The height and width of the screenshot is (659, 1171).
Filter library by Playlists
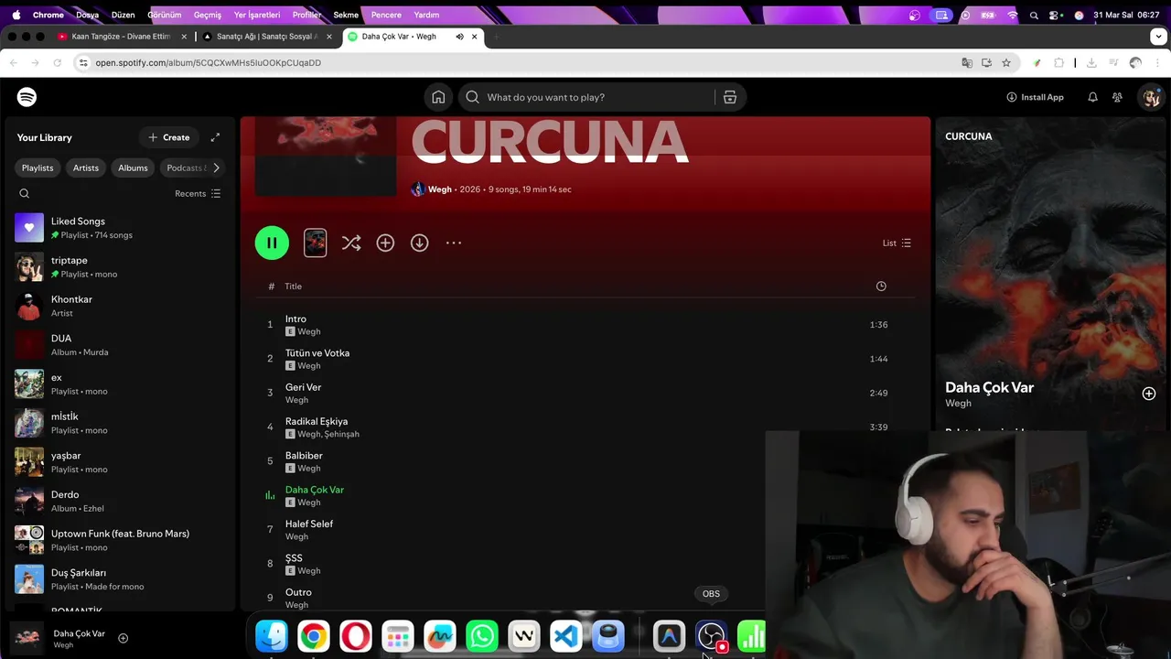pyautogui.click(x=38, y=167)
